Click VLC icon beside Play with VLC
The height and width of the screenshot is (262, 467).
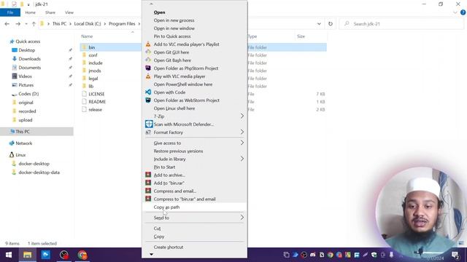tap(148, 76)
